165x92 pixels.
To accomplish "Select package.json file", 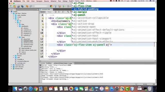I will [21, 63].
